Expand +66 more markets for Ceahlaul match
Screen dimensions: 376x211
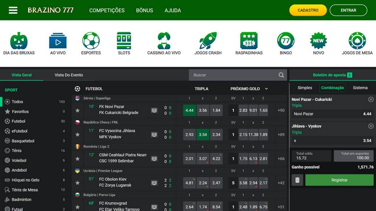tap(281, 158)
